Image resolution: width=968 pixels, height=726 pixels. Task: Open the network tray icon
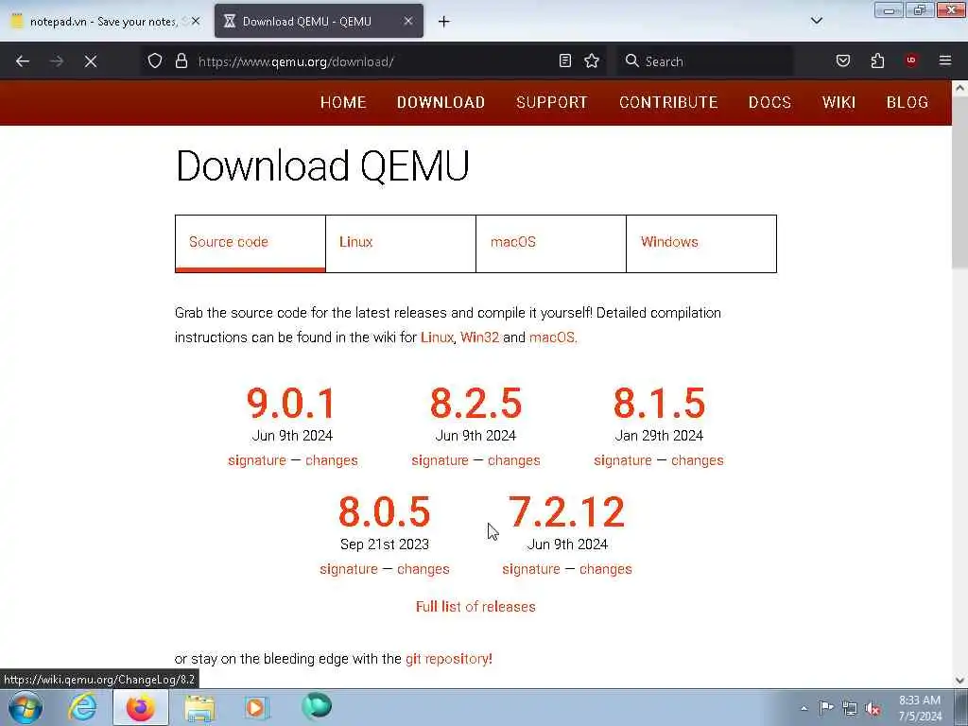(850, 709)
